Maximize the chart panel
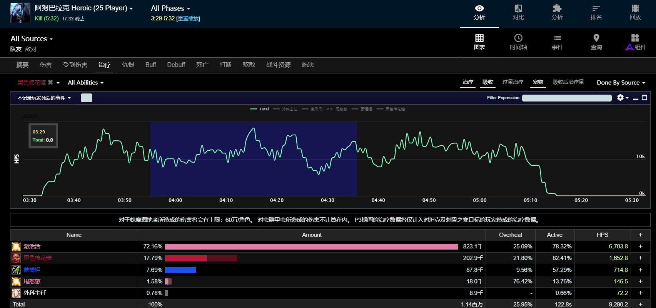The height and width of the screenshot is (308, 656). [x=644, y=98]
